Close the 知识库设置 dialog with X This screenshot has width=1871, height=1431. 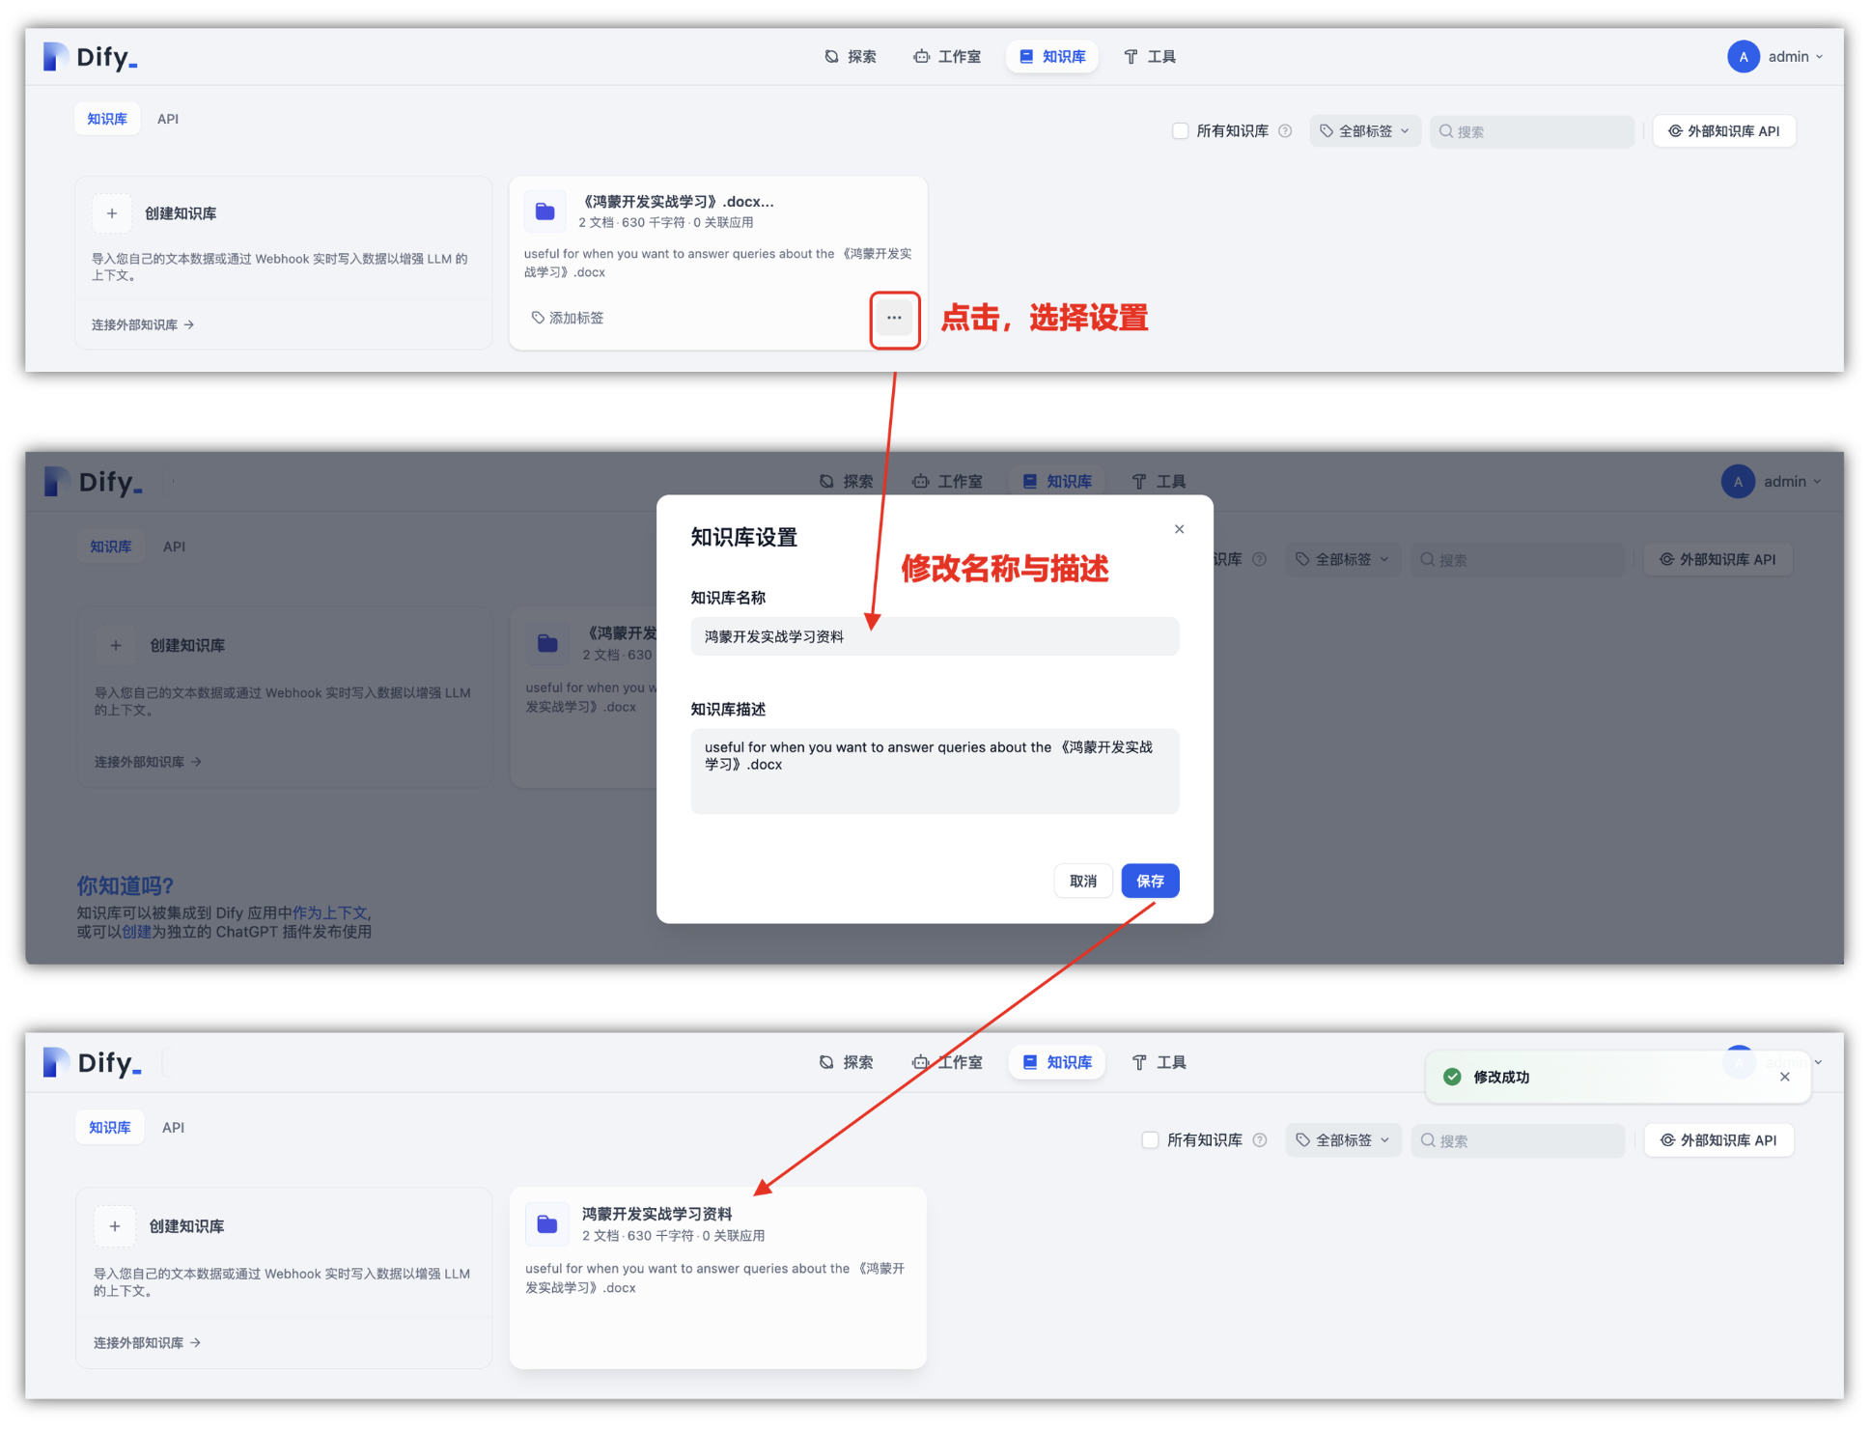coord(1179,529)
